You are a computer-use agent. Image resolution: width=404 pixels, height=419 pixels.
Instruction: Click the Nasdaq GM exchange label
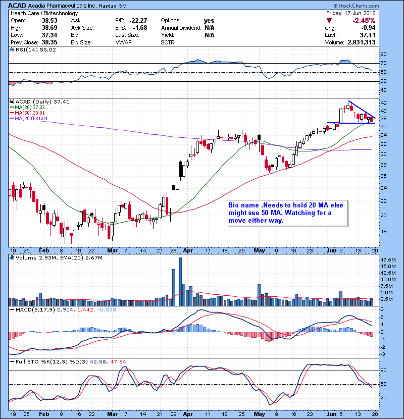113,6
